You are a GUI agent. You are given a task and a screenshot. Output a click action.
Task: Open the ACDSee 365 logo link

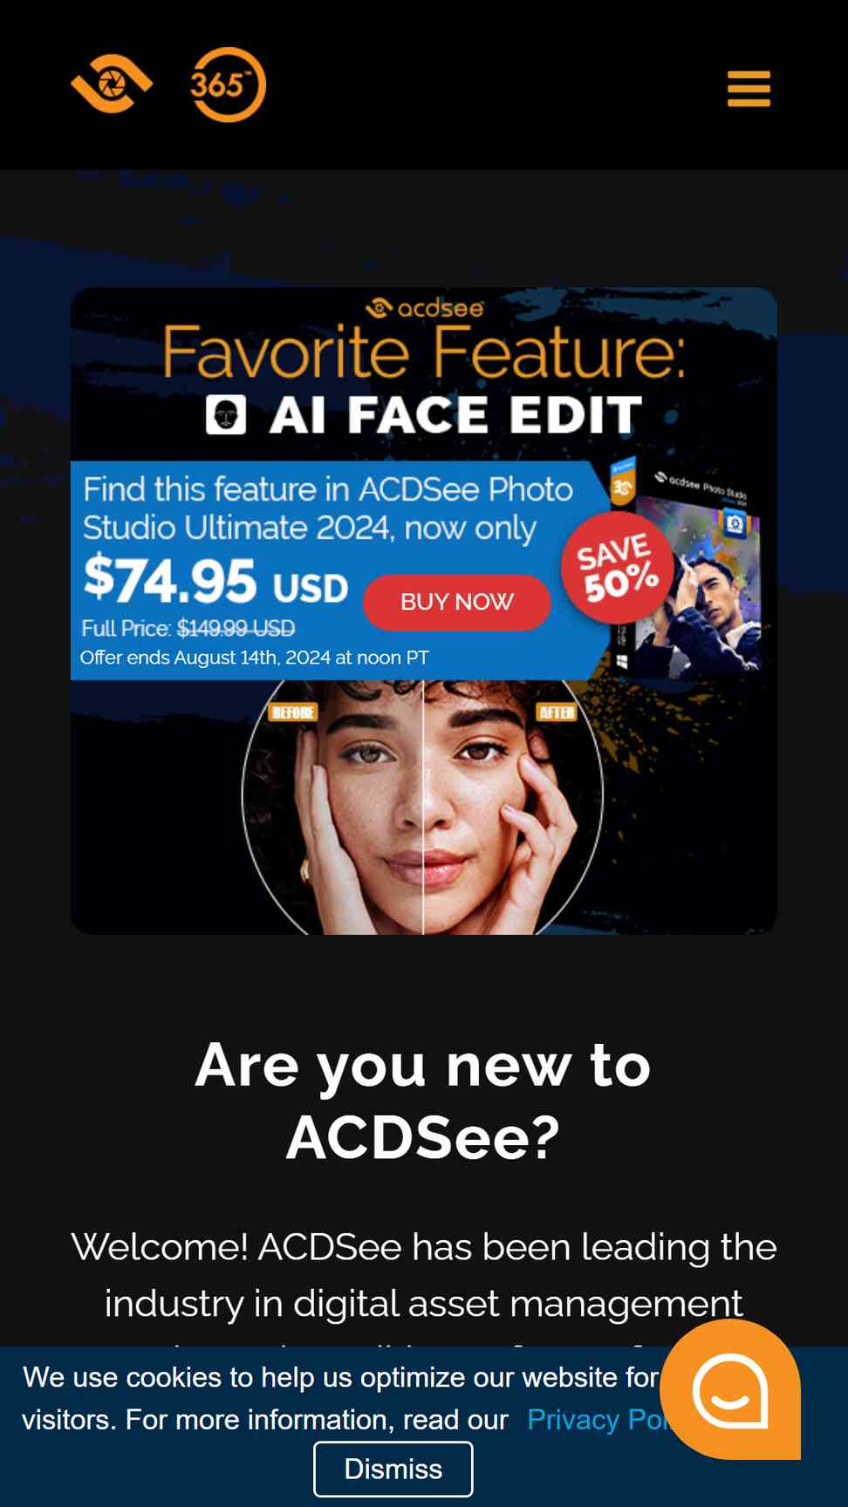click(x=228, y=85)
